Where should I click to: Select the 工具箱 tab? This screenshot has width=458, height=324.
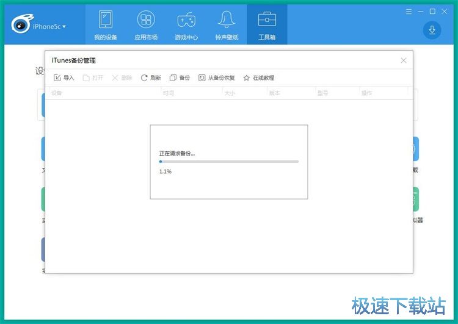click(x=267, y=25)
